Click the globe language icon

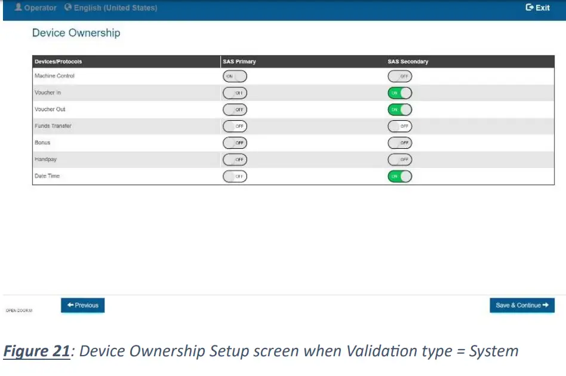(67, 8)
